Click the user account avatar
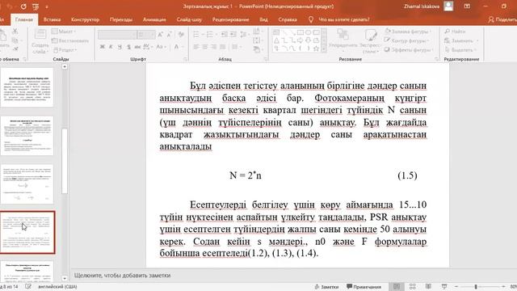This screenshot has width=517, height=291. coord(448,6)
